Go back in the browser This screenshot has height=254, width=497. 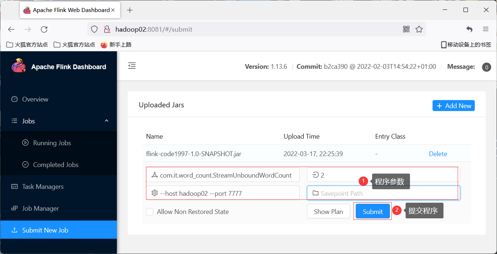11,29
